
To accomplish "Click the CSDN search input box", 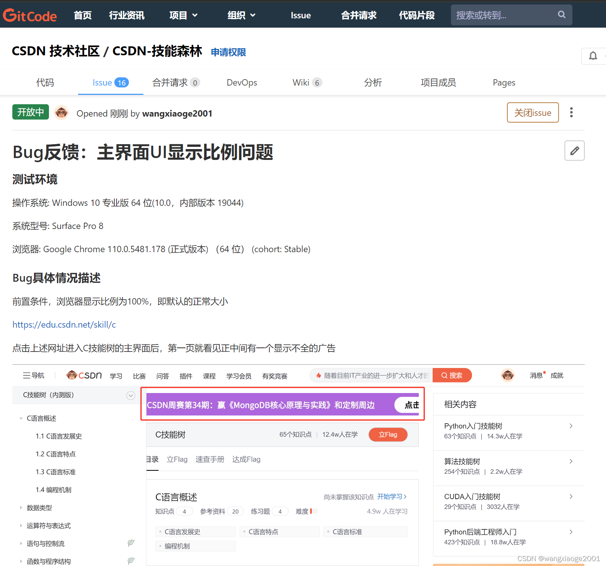I will [x=371, y=375].
